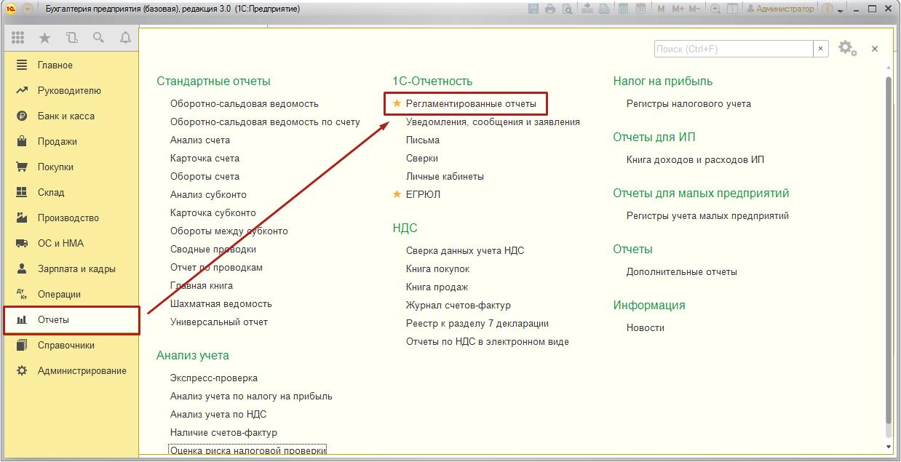Click the M+ memory add button
901x462 pixels.
click(x=678, y=9)
